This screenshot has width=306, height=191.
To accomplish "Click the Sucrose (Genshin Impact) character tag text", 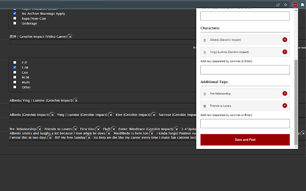I will coord(177,115).
